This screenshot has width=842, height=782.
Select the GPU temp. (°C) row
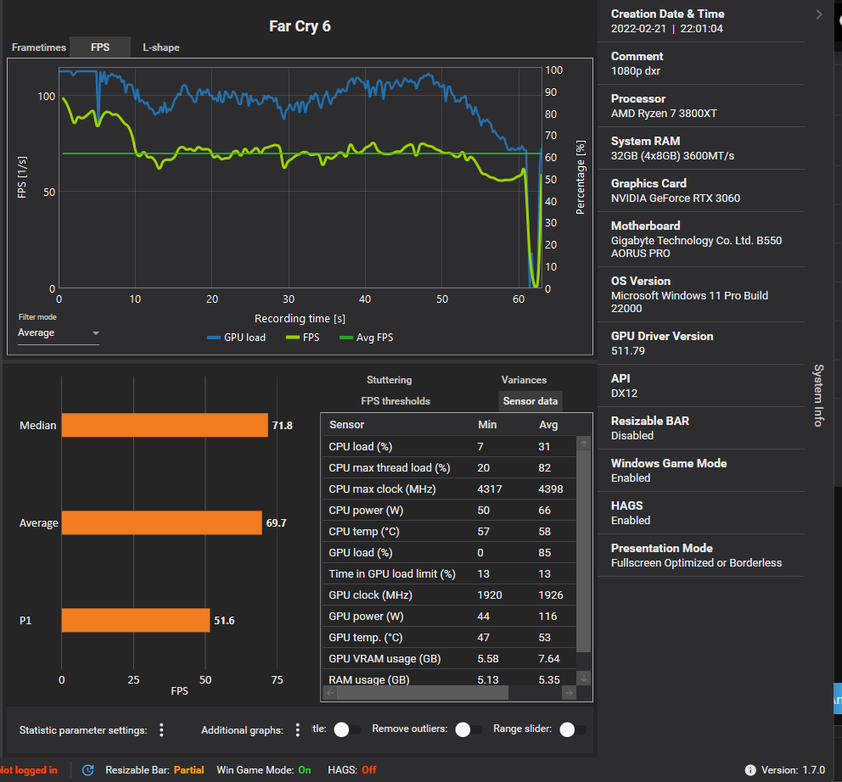pos(449,637)
